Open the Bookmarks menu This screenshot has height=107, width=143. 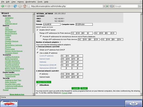click(31, 2)
